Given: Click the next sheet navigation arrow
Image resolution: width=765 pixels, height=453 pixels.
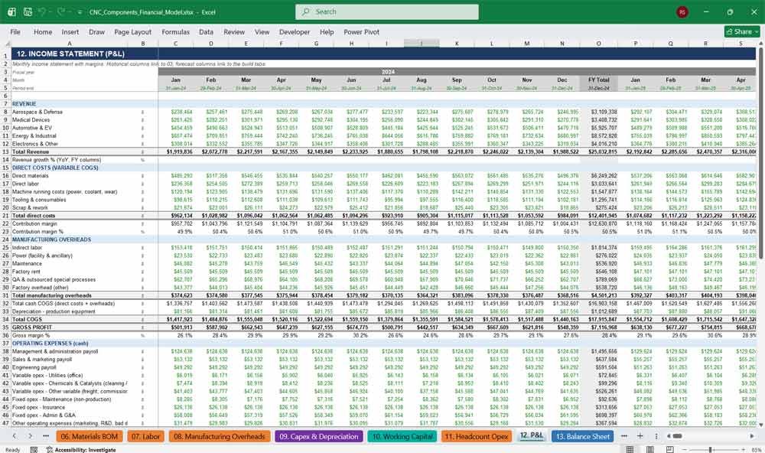Looking at the screenshot, I should pyautogui.click(x=31, y=436).
